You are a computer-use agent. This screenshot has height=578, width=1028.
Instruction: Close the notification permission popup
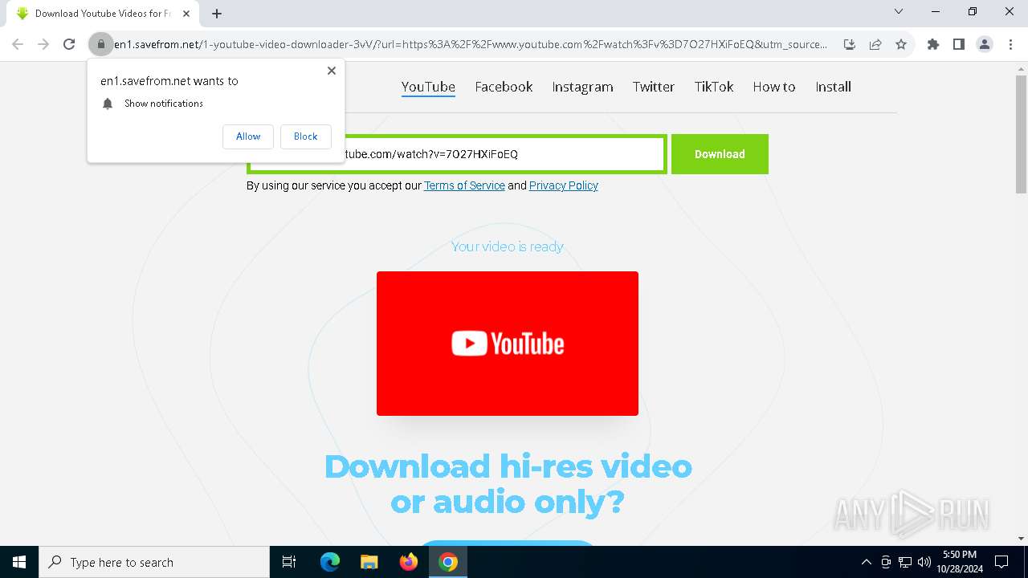tap(332, 71)
